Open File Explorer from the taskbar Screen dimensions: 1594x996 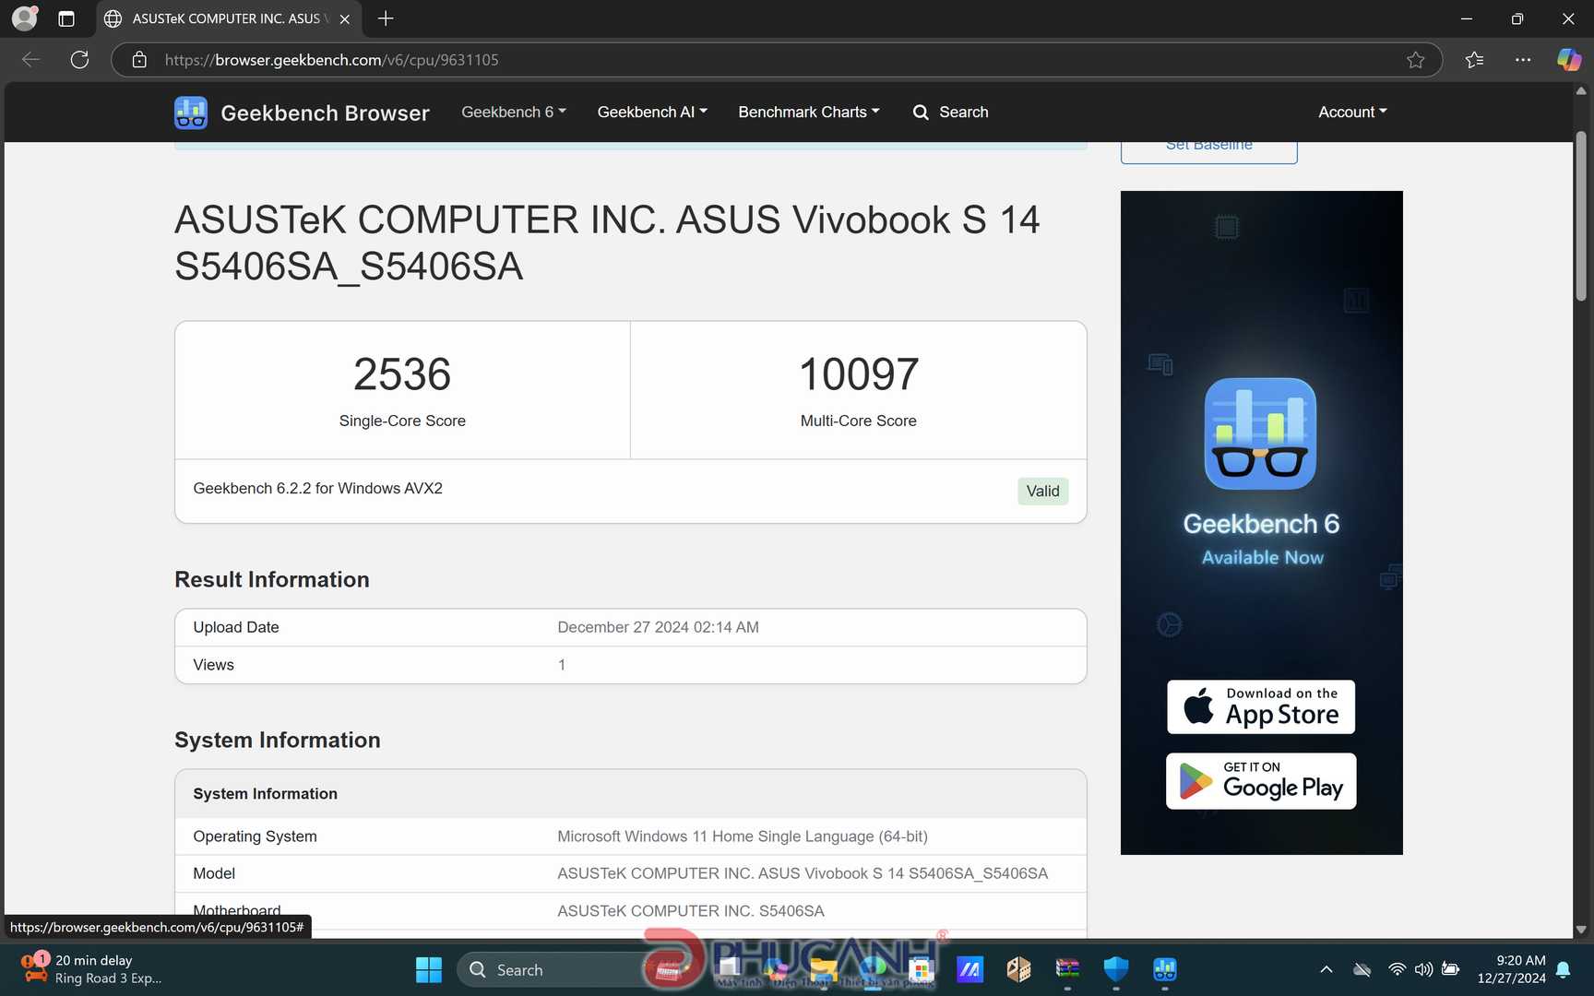click(823, 969)
